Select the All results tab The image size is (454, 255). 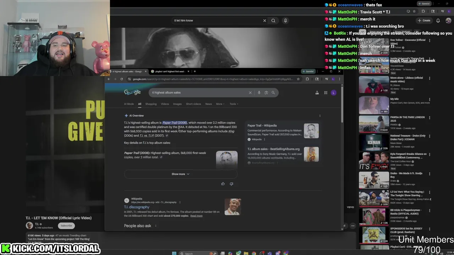coord(140,104)
